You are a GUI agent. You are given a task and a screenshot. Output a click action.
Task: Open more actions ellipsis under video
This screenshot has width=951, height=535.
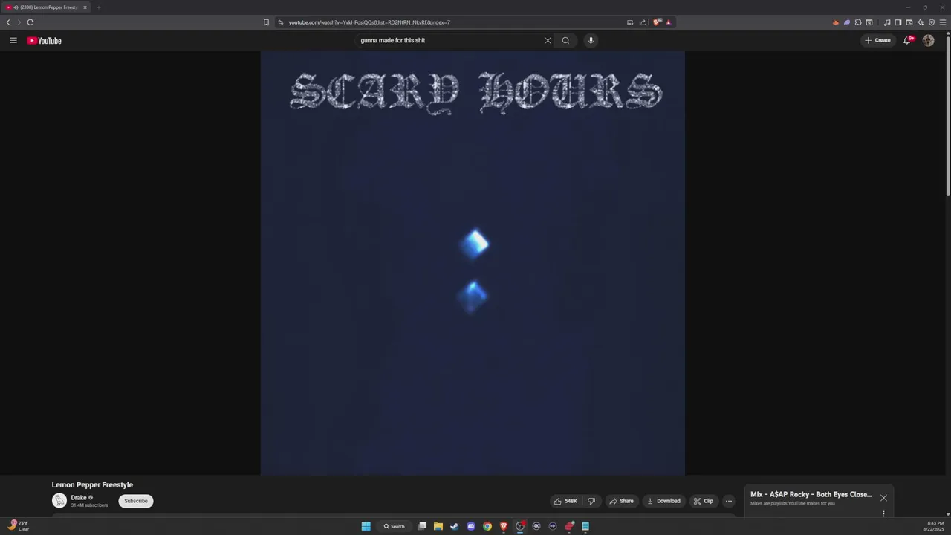click(729, 501)
